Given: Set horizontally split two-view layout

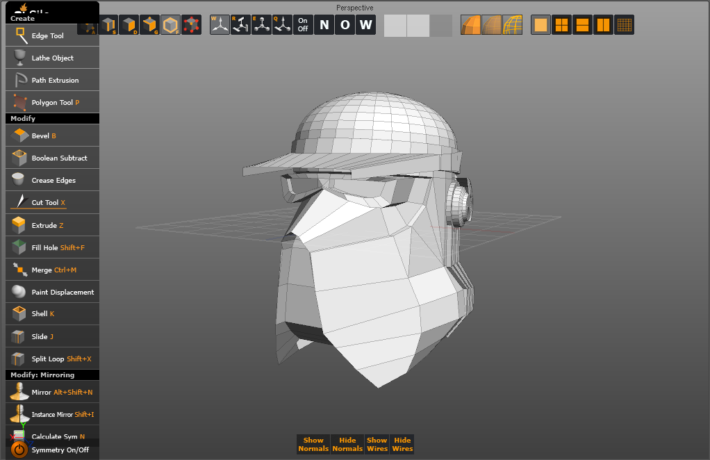Looking at the screenshot, I should click(x=582, y=25).
